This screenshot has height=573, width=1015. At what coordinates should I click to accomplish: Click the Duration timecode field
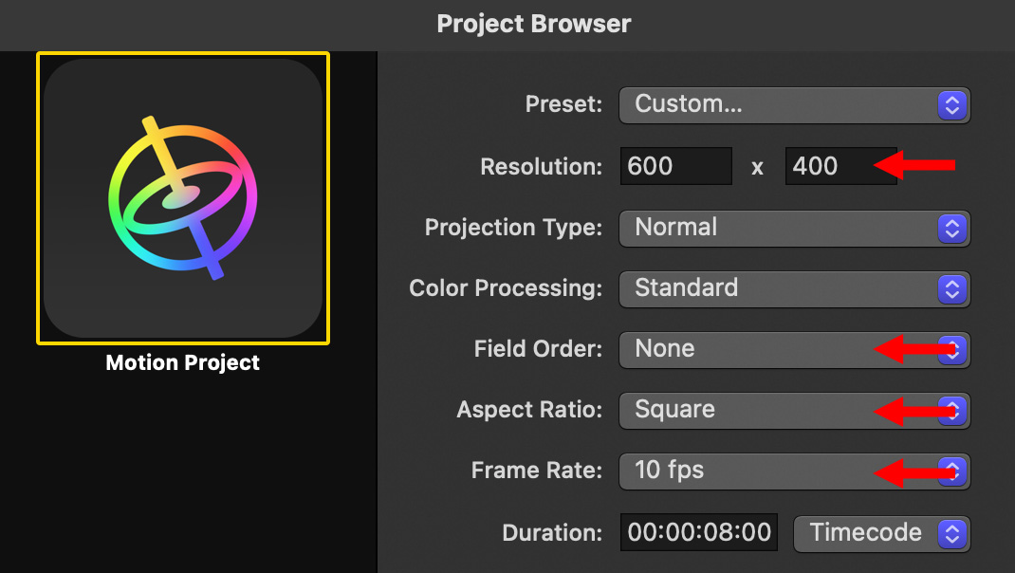(699, 533)
